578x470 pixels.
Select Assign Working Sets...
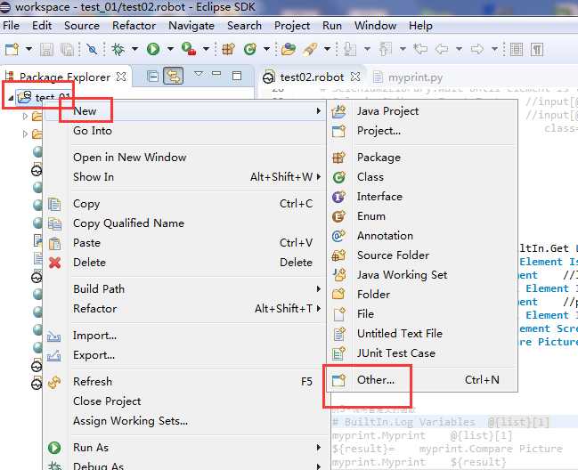click(x=185, y=421)
